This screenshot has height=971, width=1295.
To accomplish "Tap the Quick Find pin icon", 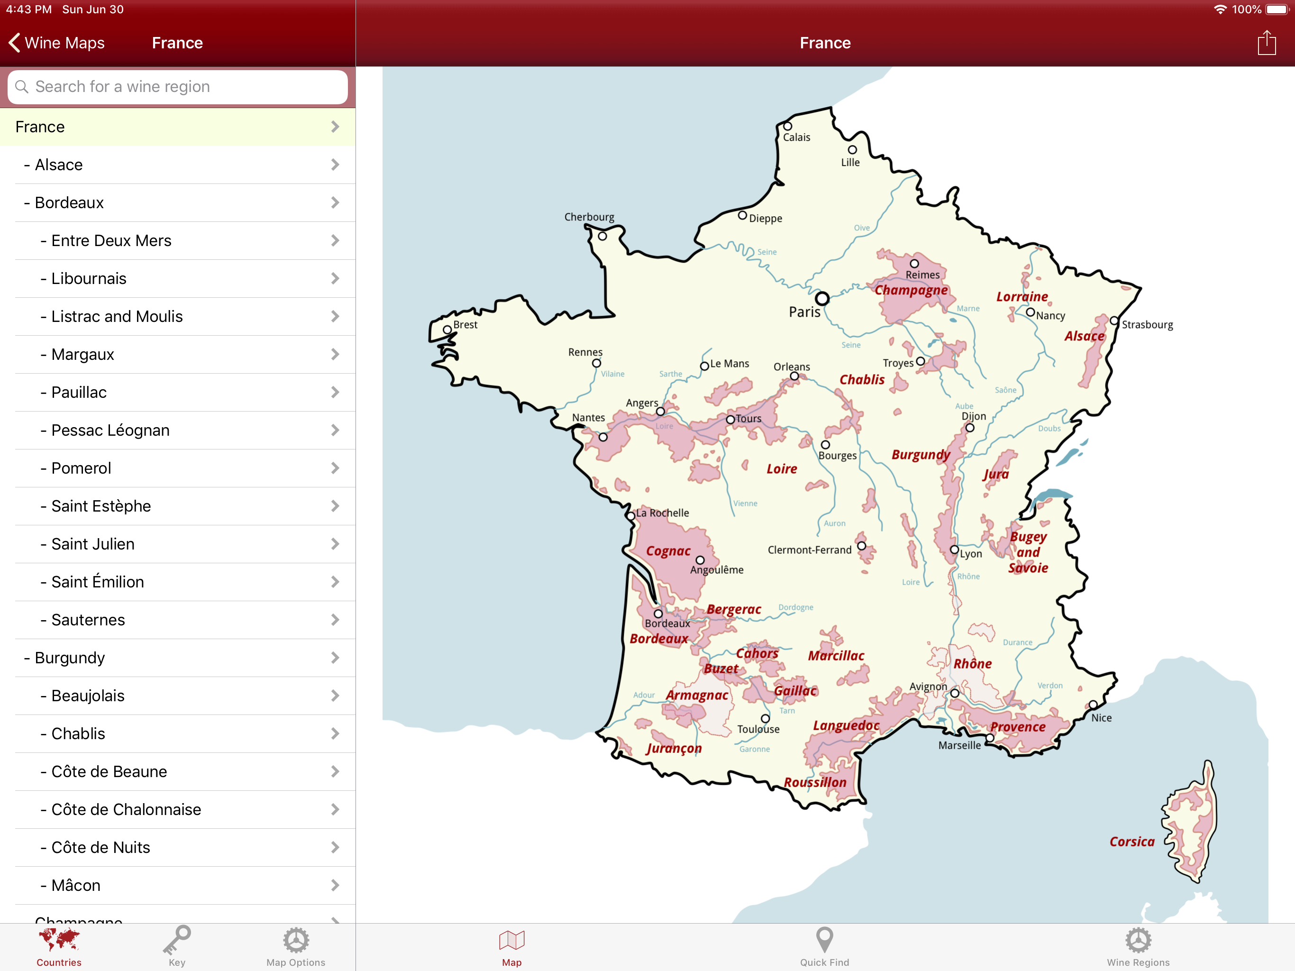I will coord(824,939).
